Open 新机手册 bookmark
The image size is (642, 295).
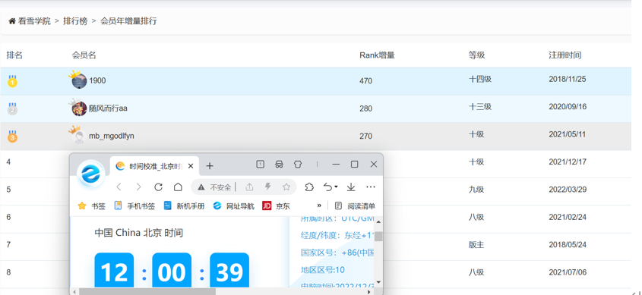[185, 206]
